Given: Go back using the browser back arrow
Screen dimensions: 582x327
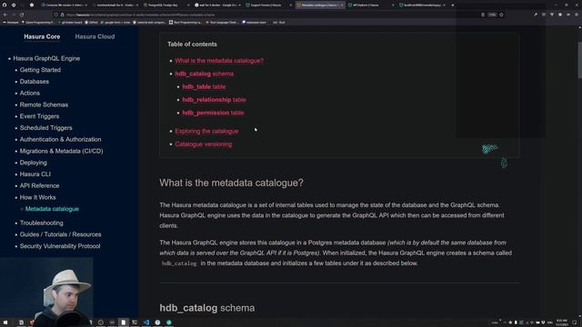Looking at the screenshot, I should point(5,15).
